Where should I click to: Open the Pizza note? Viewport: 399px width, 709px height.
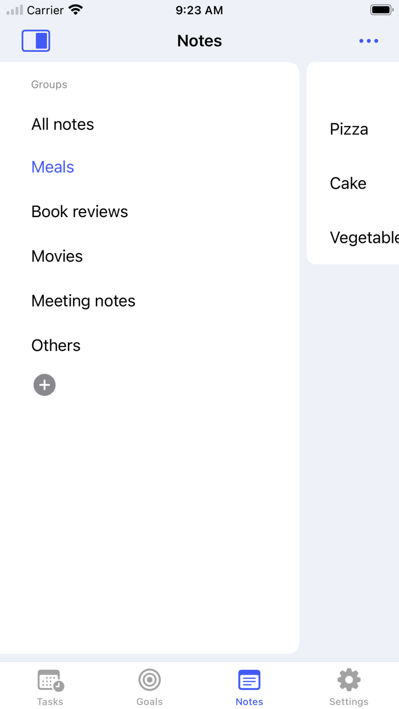click(x=348, y=129)
